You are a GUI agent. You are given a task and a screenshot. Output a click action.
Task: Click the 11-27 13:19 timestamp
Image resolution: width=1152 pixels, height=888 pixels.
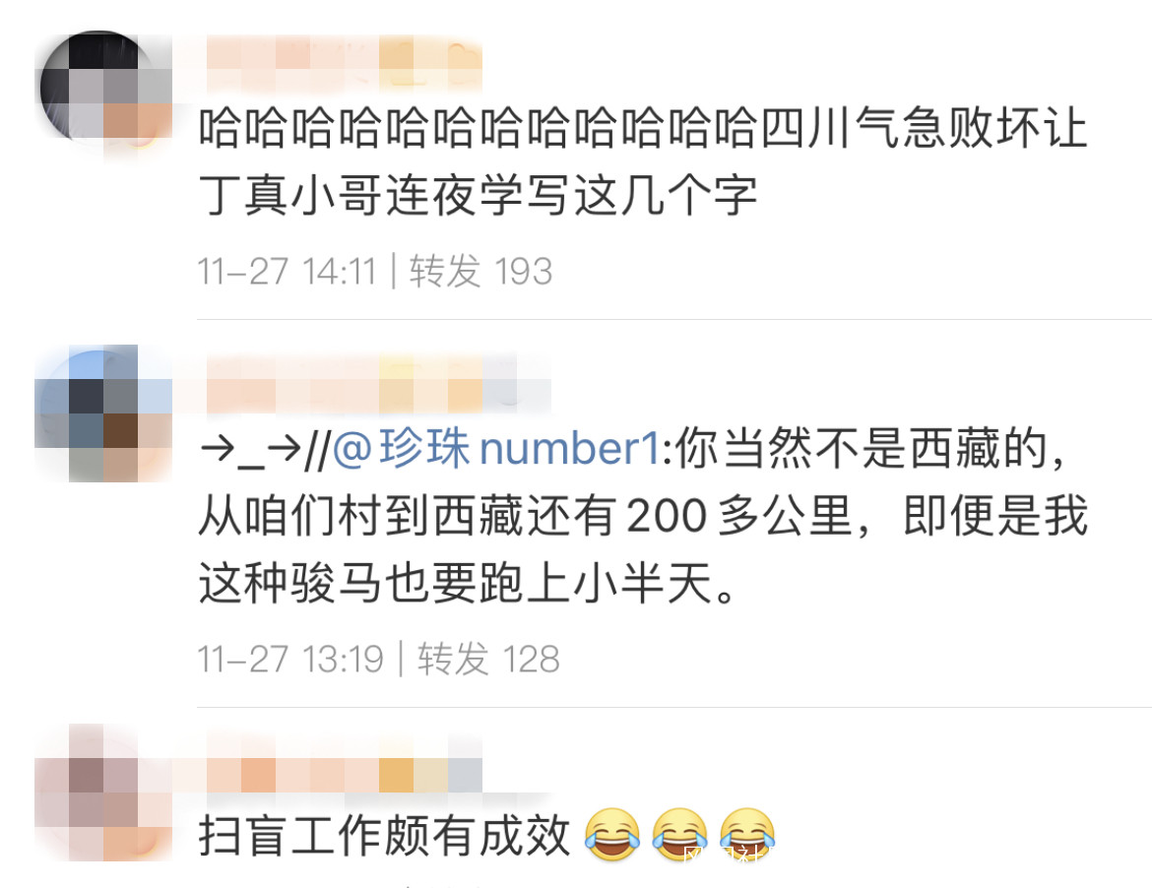(290, 659)
